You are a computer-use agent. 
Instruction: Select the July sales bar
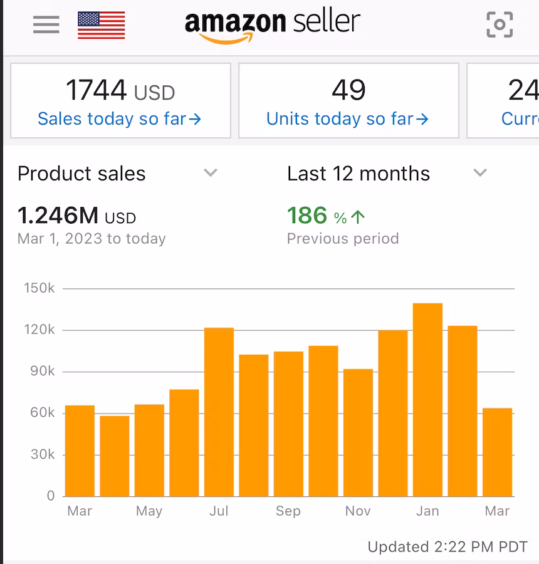pos(219,412)
